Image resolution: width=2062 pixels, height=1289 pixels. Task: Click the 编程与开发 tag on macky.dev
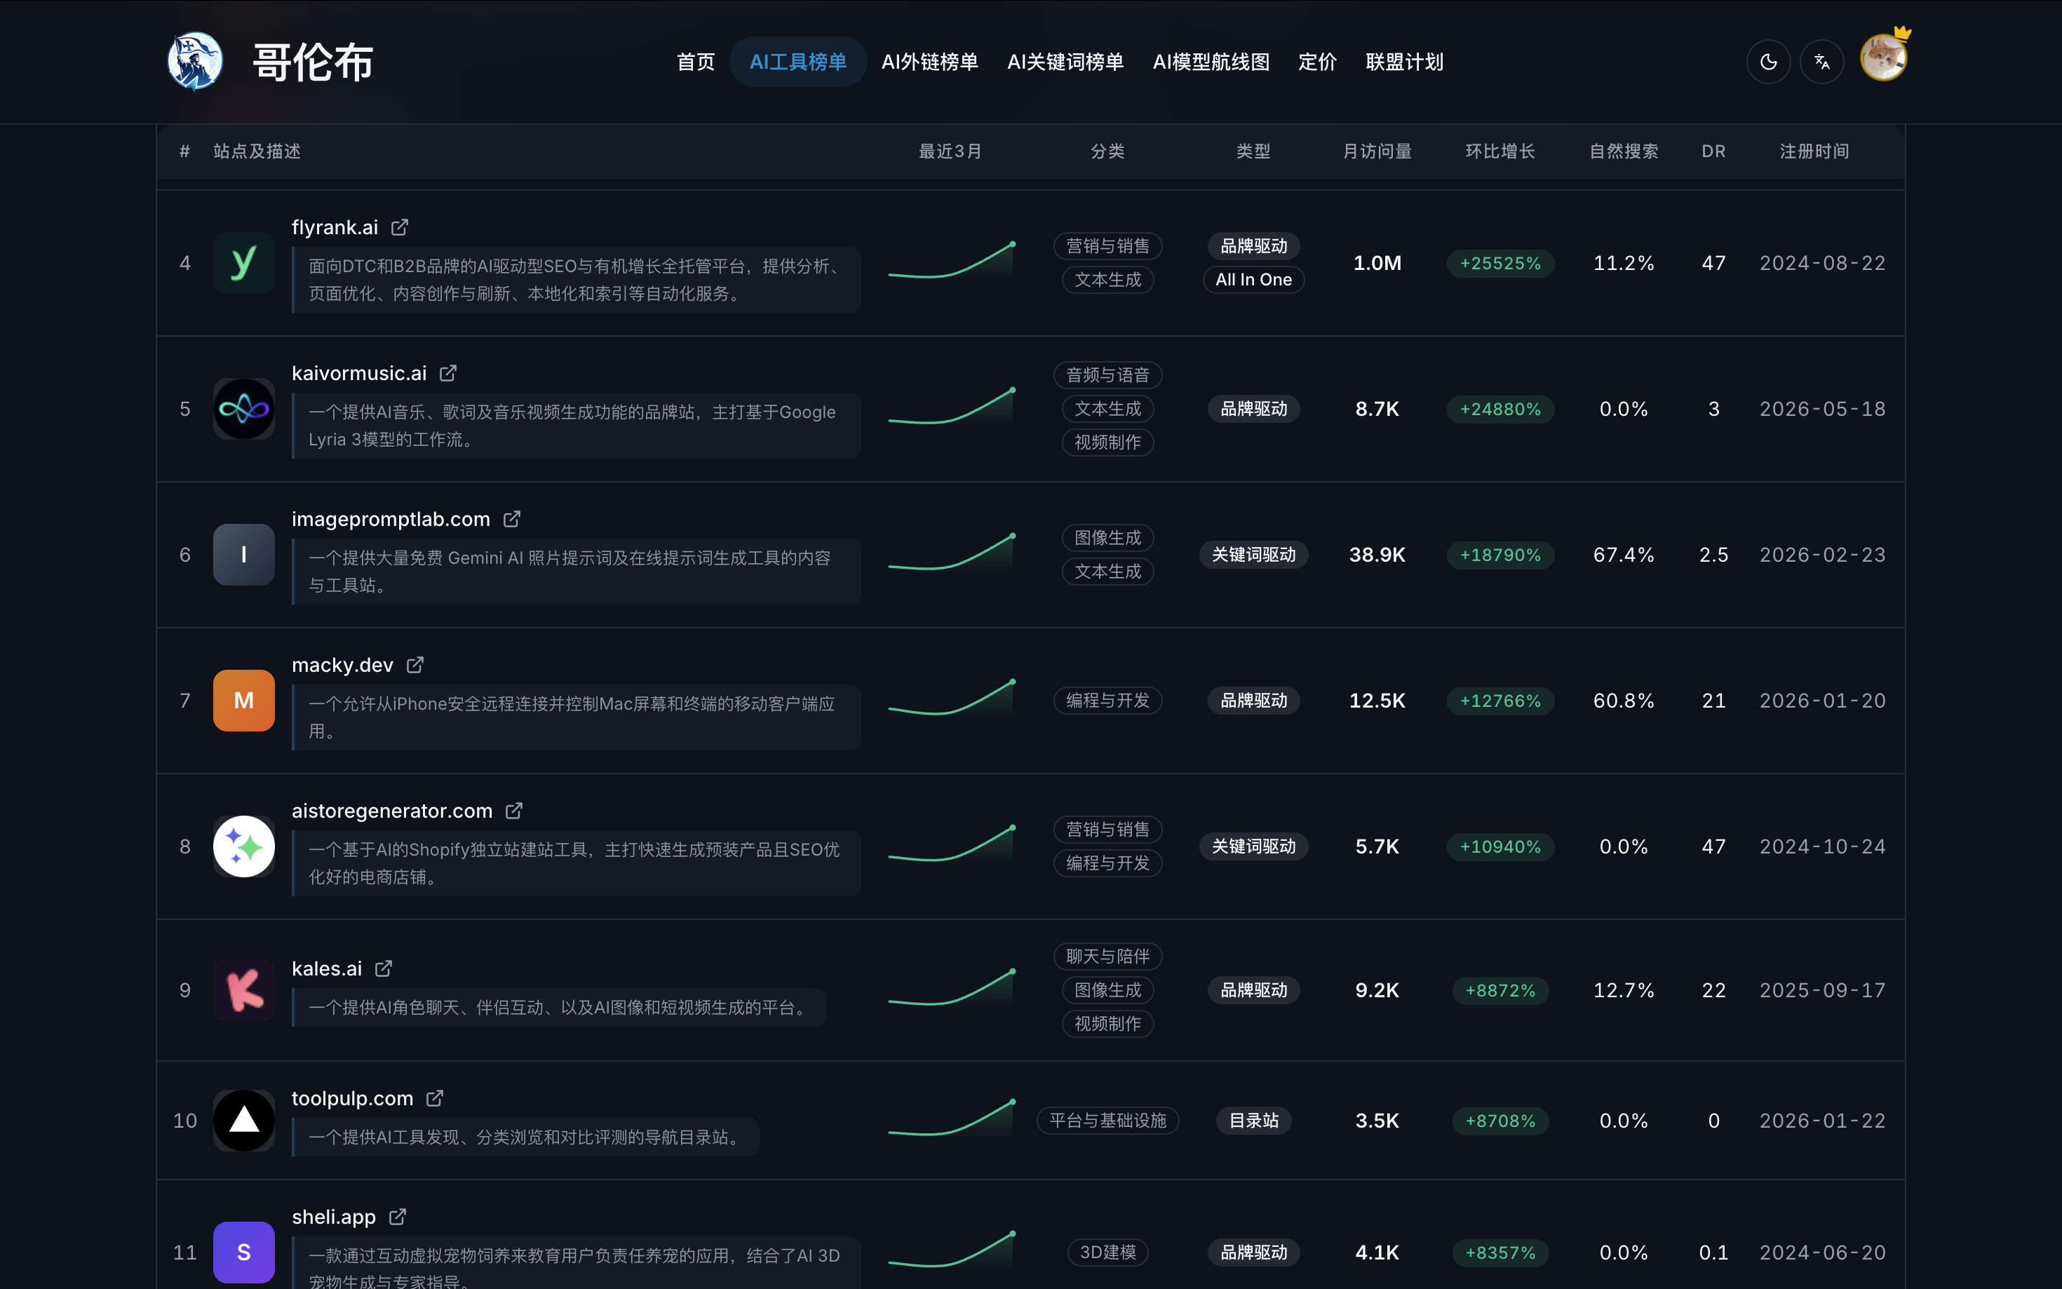coord(1107,701)
